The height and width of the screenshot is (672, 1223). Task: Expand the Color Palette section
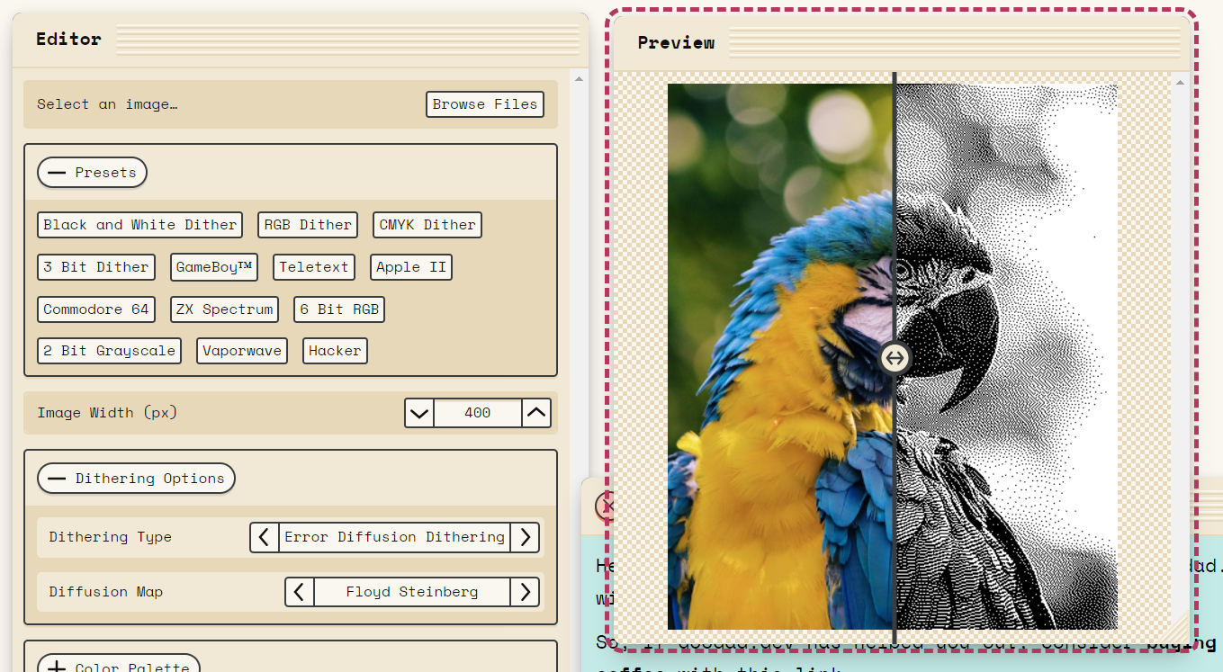pyautogui.click(x=118, y=667)
